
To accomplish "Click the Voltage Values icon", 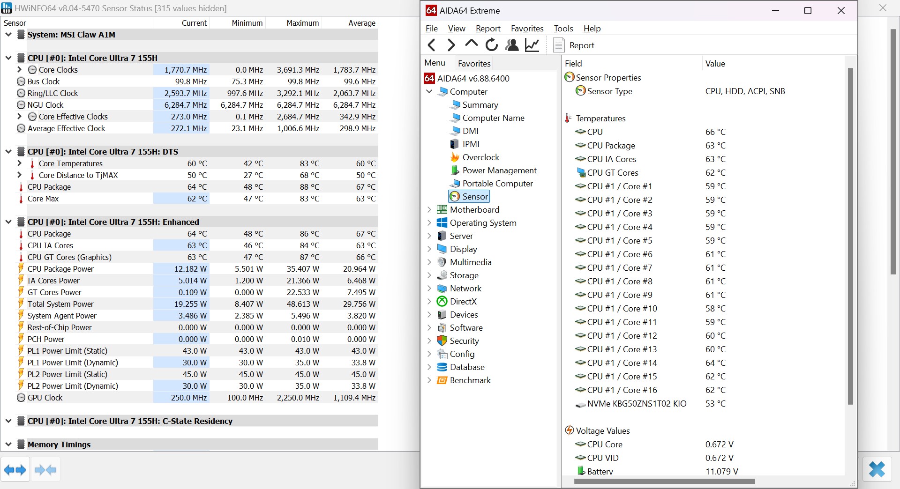I will tap(570, 430).
